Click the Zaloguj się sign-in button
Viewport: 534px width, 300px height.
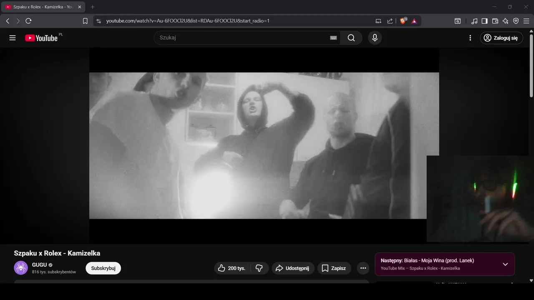(x=501, y=38)
